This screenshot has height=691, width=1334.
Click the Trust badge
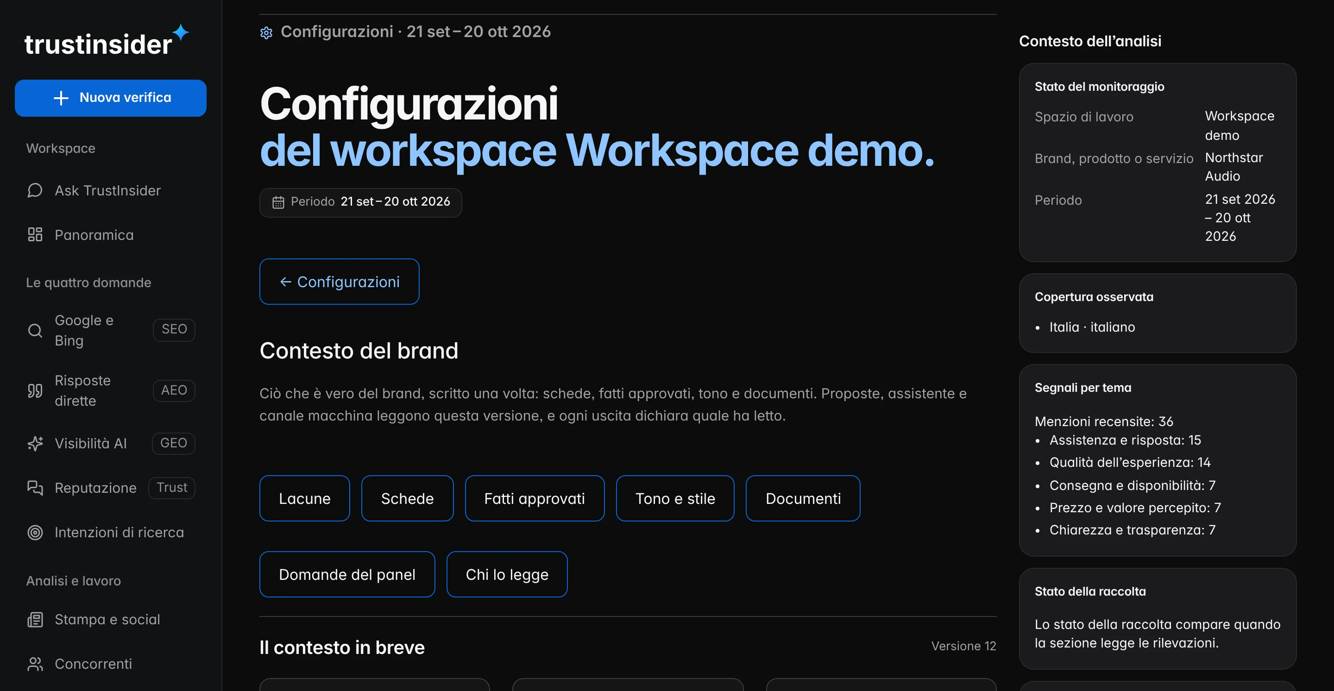pos(172,488)
